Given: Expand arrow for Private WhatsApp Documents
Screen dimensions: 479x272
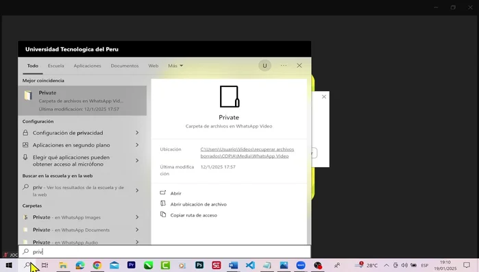Looking at the screenshot, I should point(137,230).
